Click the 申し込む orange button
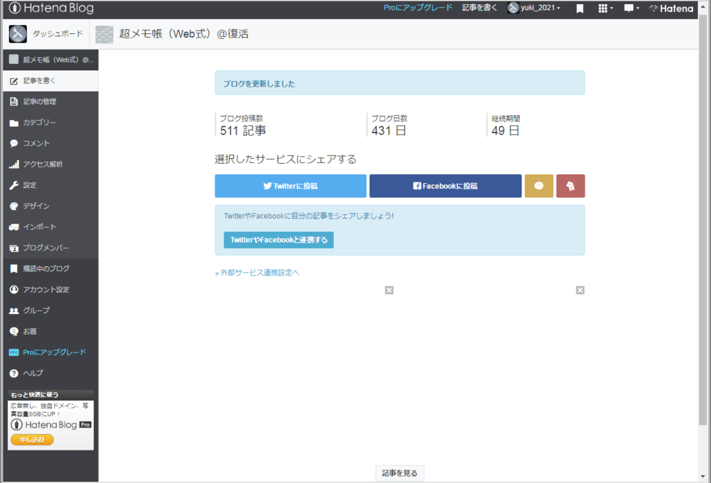Image resolution: width=711 pixels, height=483 pixels. coord(32,439)
